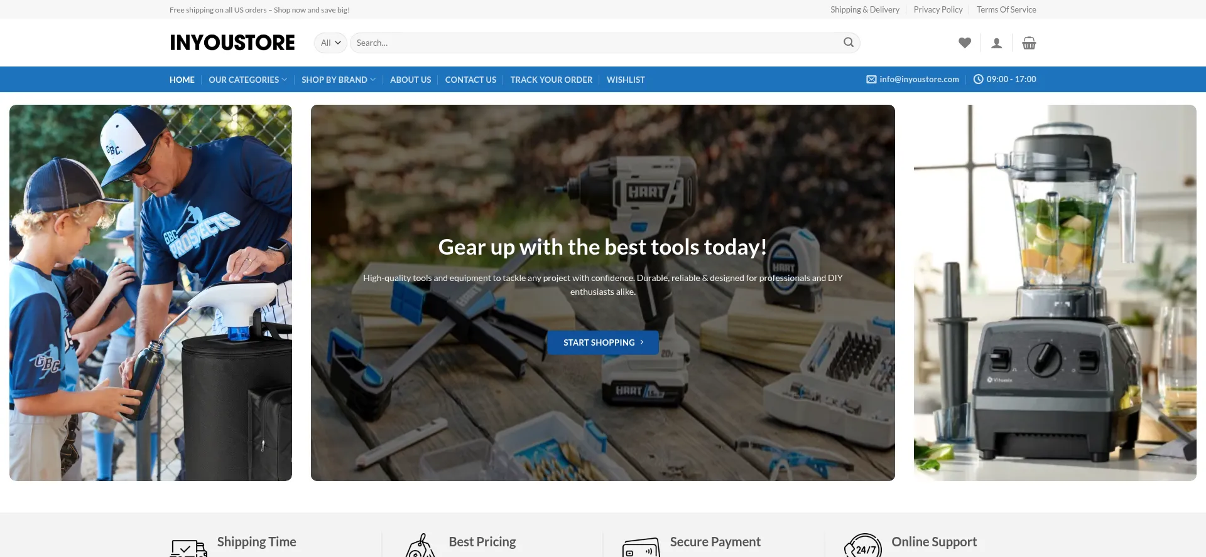This screenshot has height=557, width=1206.
Task: Click the 24/7 Online Support icon
Action: tap(863, 546)
